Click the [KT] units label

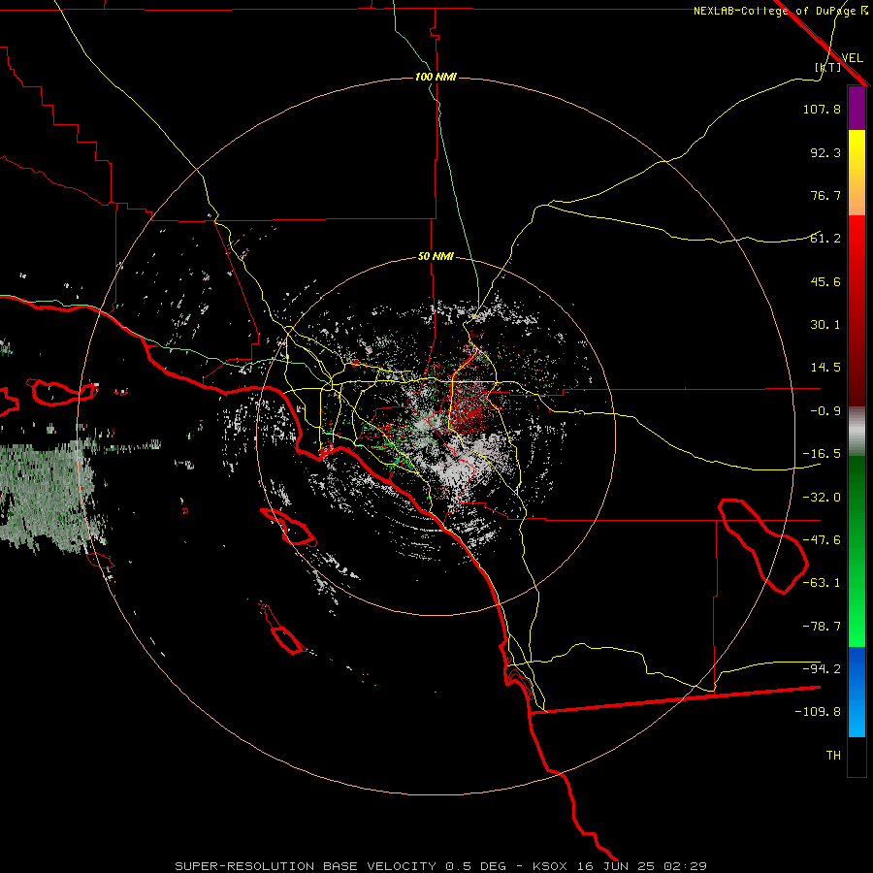tap(828, 67)
